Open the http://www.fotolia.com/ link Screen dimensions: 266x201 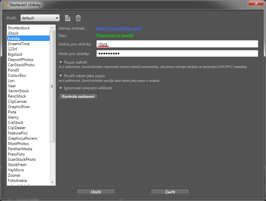[x=119, y=28]
